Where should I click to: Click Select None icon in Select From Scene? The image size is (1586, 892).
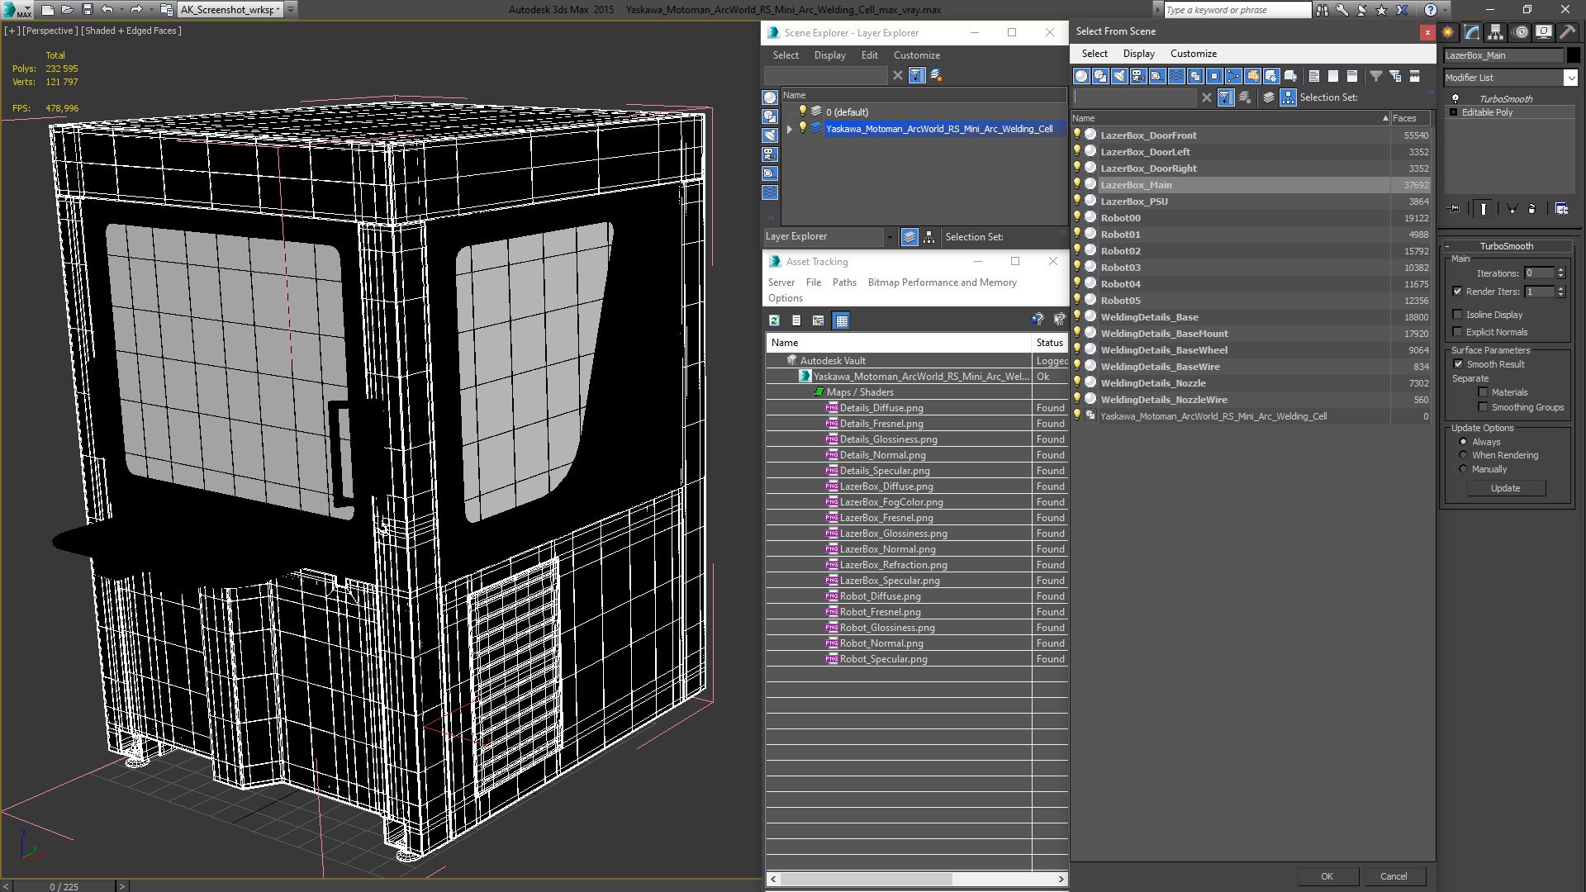point(1333,76)
